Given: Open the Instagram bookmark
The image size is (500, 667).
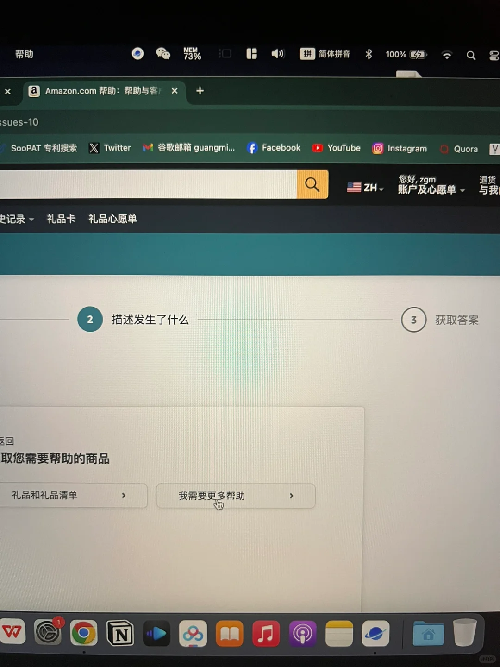Looking at the screenshot, I should tap(400, 149).
